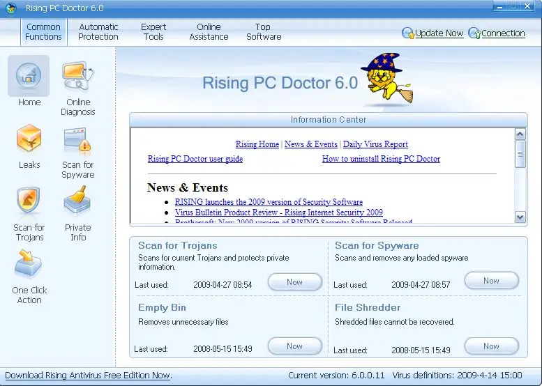
Task: Click Now button for File Shredder
Action: [x=492, y=346]
